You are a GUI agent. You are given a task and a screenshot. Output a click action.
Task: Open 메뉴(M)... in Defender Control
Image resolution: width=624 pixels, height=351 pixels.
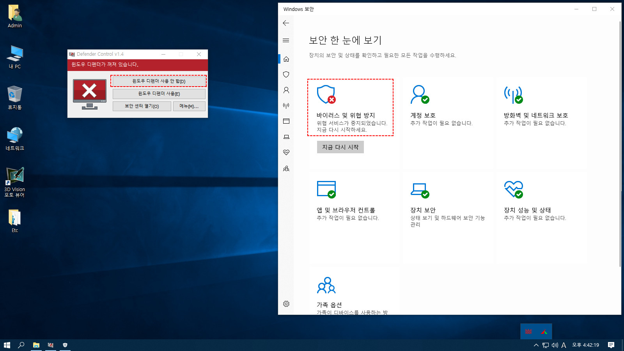tap(189, 106)
